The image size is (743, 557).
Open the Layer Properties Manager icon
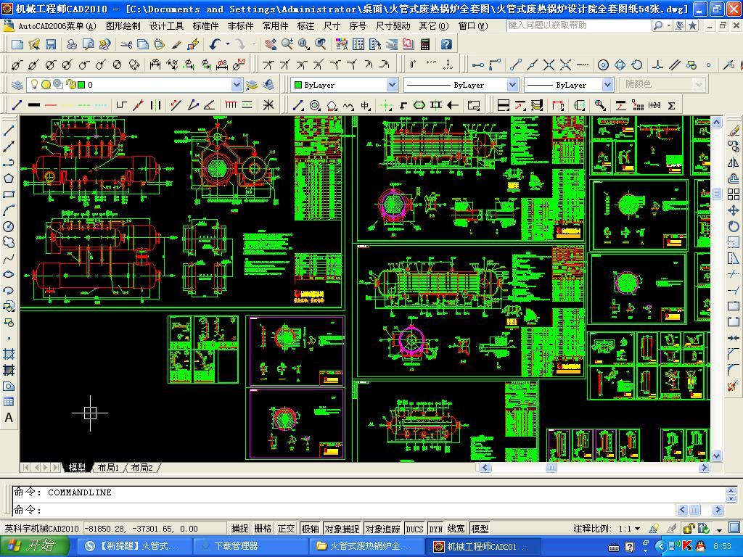tap(17, 85)
